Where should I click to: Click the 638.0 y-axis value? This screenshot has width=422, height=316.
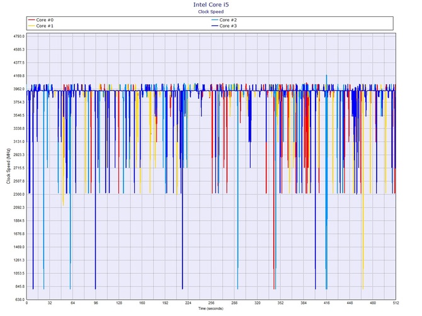[x=20, y=300]
